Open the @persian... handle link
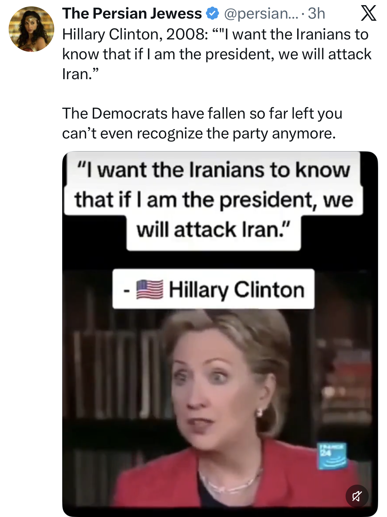 pyautogui.click(x=261, y=13)
